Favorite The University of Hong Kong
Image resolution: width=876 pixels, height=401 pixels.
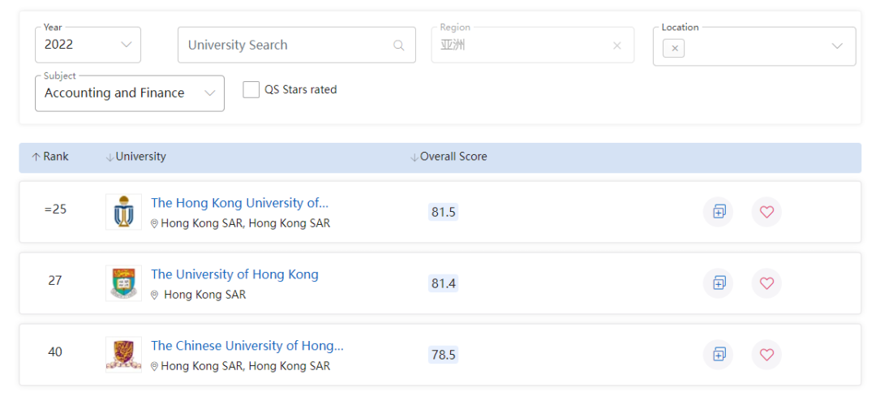click(x=766, y=283)
